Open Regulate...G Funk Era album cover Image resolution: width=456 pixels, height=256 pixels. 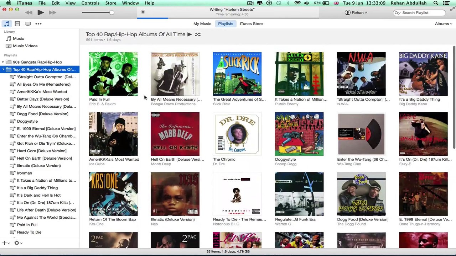click(x=299, y=194)
